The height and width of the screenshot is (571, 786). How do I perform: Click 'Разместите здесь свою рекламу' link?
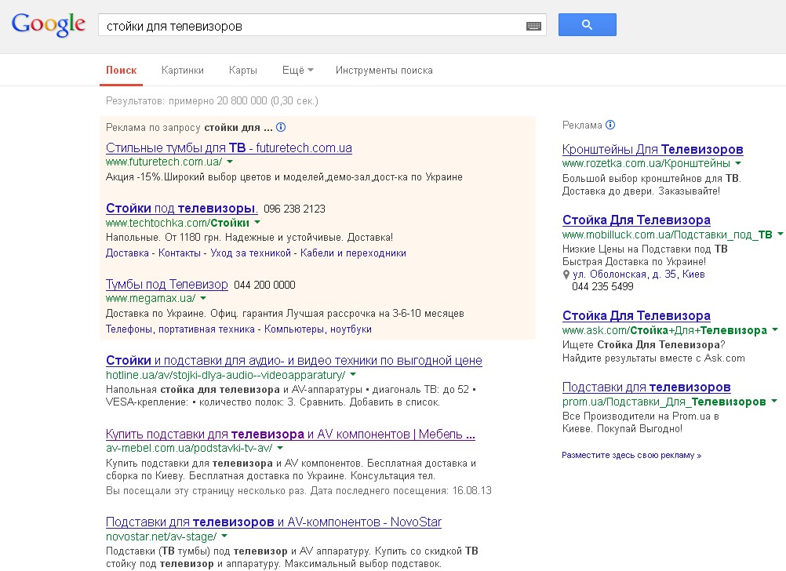coord(631,455)
